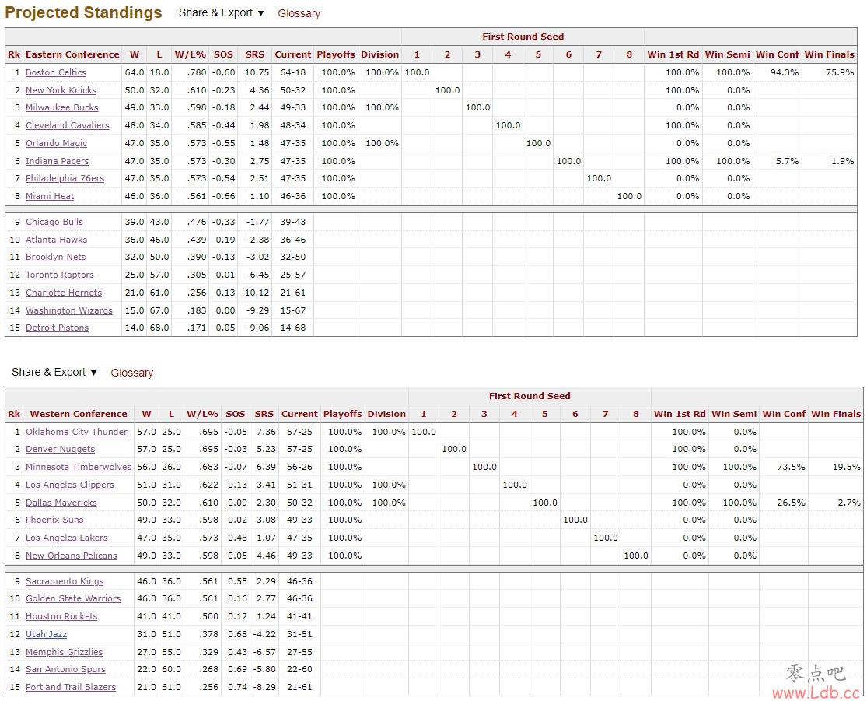Open the Glossary link above Western Conference table
This screenshot has width=867, height=701.
[131, 373]
